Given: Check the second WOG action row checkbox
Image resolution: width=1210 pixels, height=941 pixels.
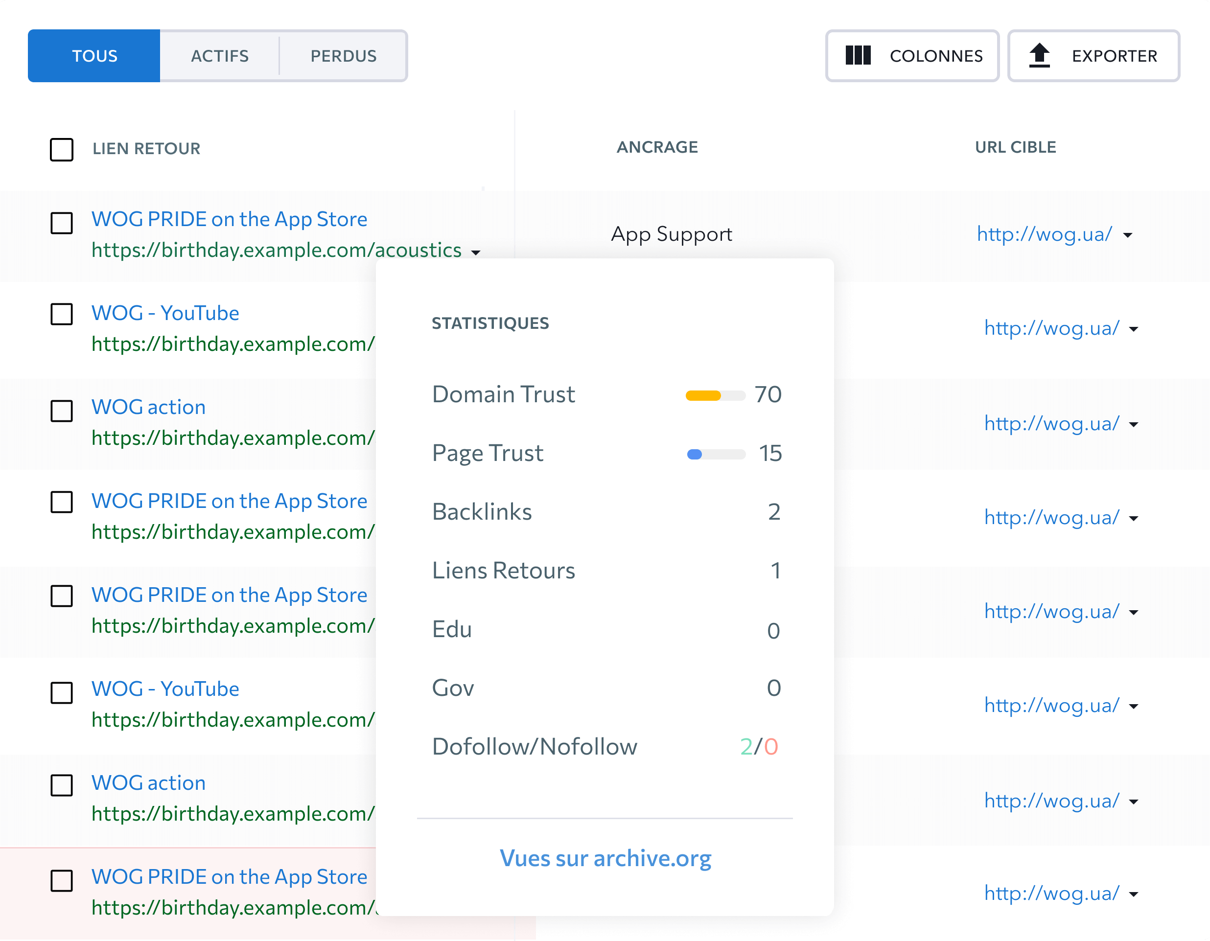Looking at the screenshot, I should point(62,785).
